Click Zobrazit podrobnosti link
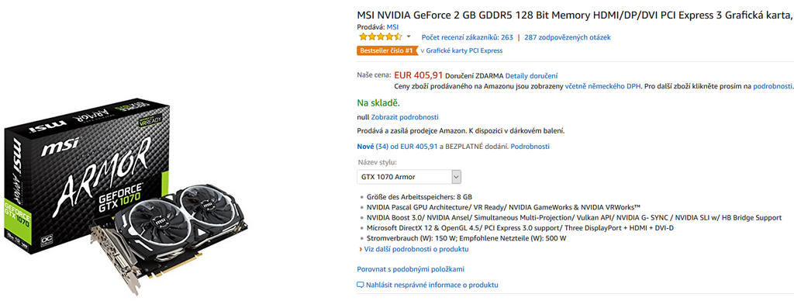Screen dimensions: 794x301 tap(398, 117)
